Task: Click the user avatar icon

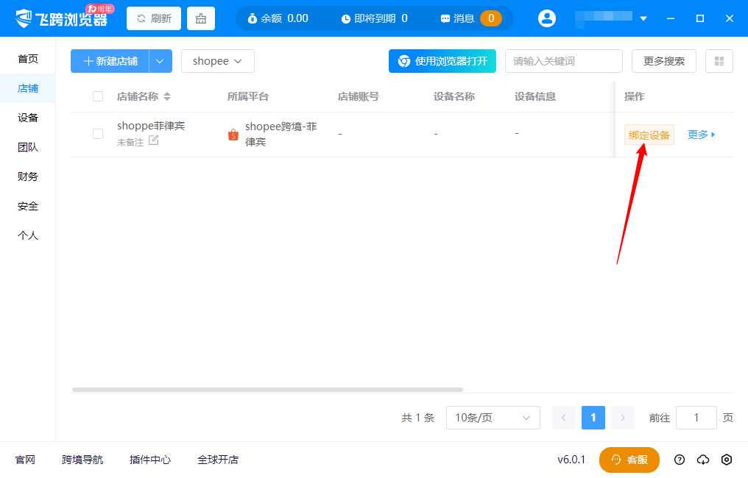Action: coord(547,18)
